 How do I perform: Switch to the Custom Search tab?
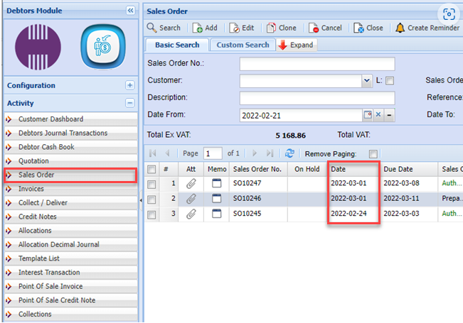click(x=243, y=45)
